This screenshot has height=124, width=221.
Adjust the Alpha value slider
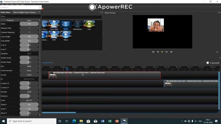tap(29, 24)
